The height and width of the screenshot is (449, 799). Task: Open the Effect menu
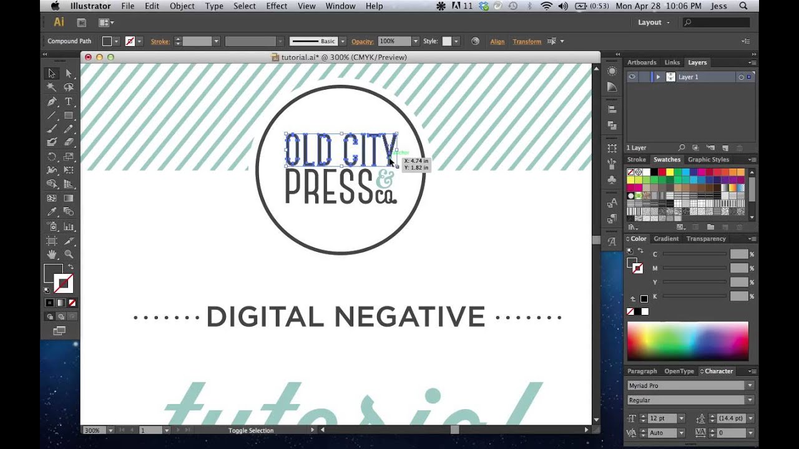pos(277,6)
